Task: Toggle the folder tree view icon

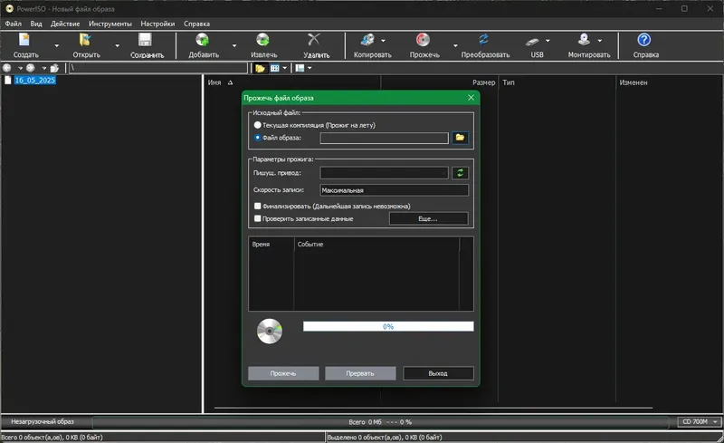Action: [260, 69]
